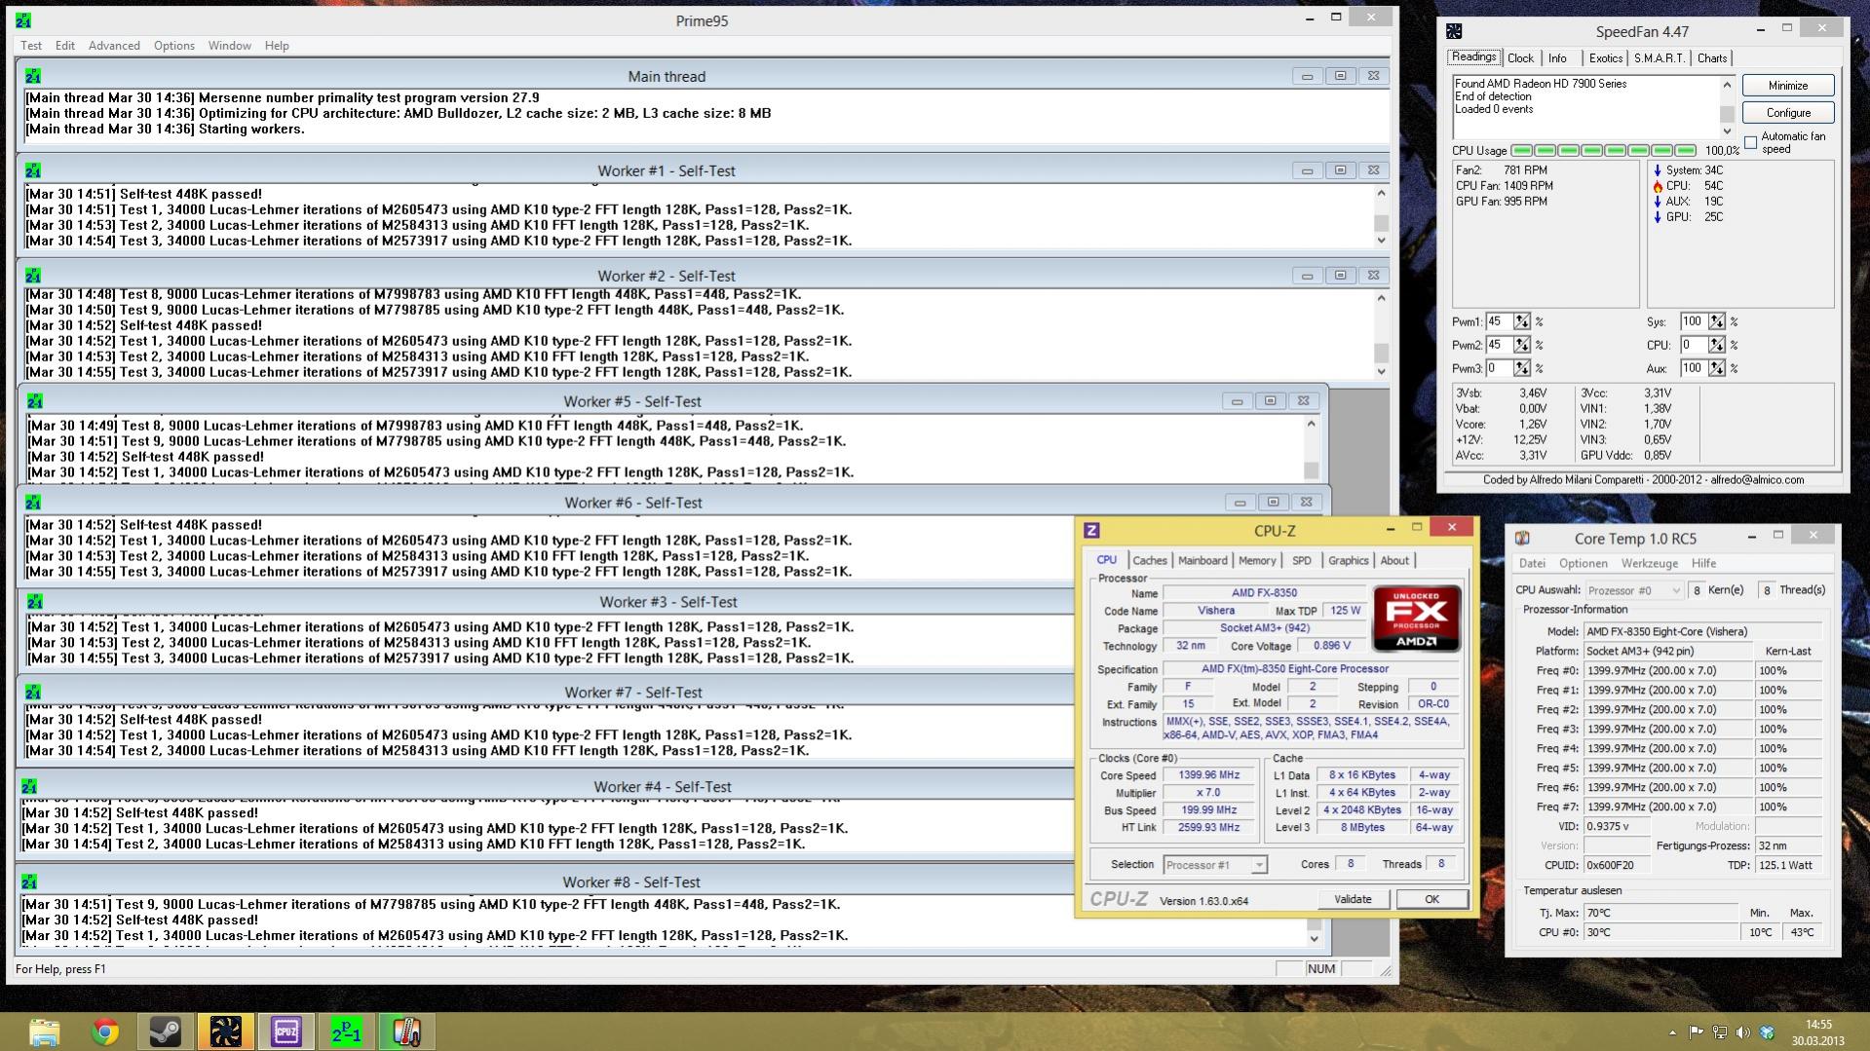
Task: Switch to the Mainboard tab in CPU-Z
Action: point(1202,561)
